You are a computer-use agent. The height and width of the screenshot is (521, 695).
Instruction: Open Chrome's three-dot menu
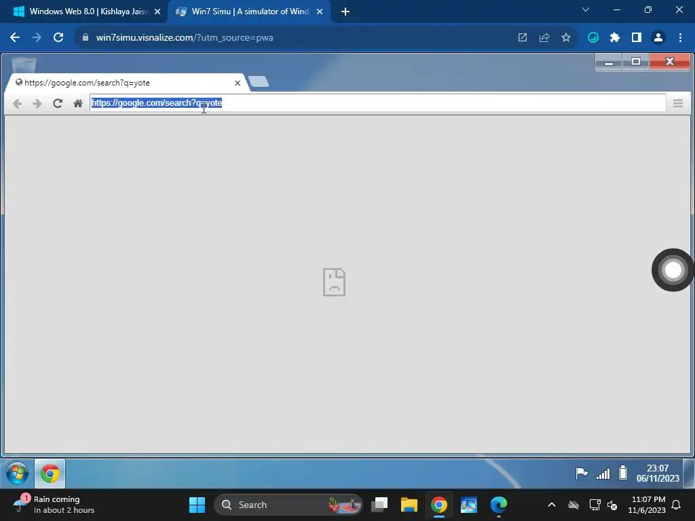click(x=680, y=38)
